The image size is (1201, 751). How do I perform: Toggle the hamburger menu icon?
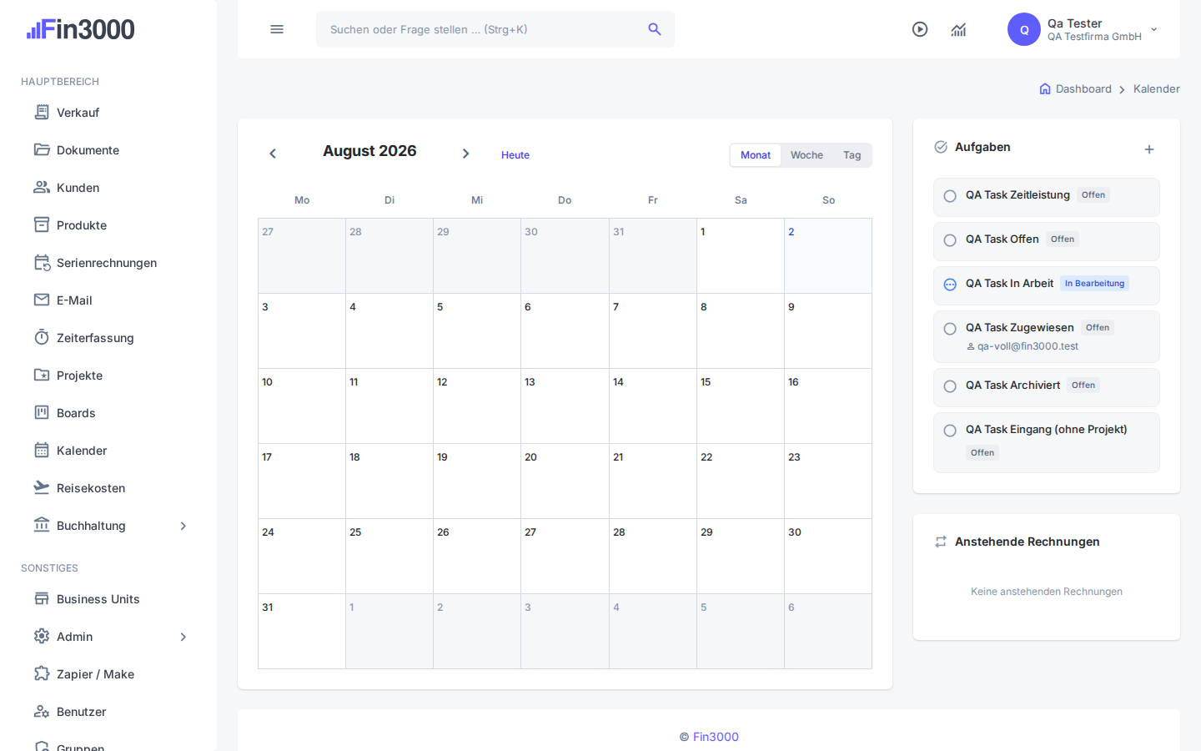tap(277, 29)
